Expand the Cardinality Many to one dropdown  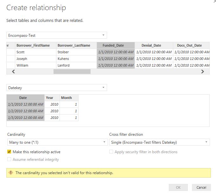[x=57, y=142]
